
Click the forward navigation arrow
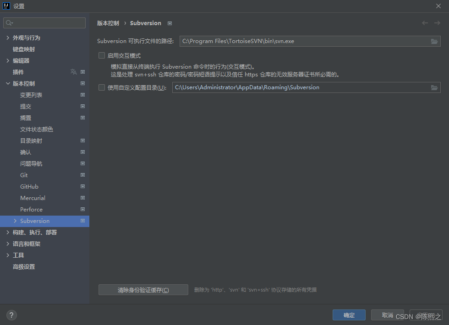pos(436,23)
